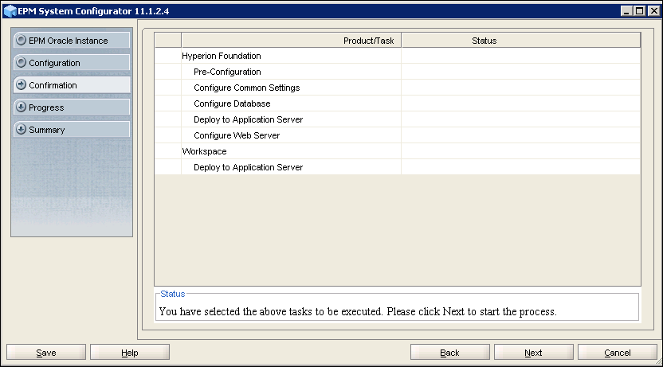This screenshot has height=367, width=663.
Task: Select the Configuration step label
Action: point(54,63)
